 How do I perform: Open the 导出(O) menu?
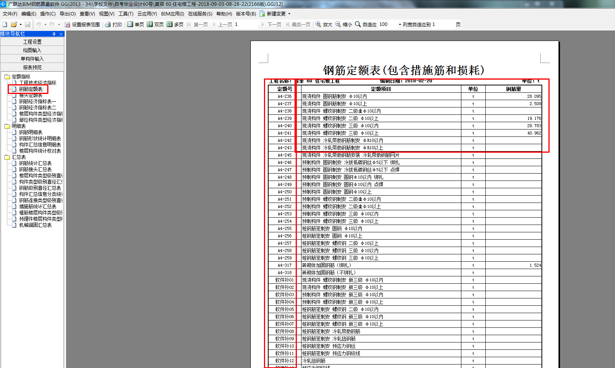[67, 14]
